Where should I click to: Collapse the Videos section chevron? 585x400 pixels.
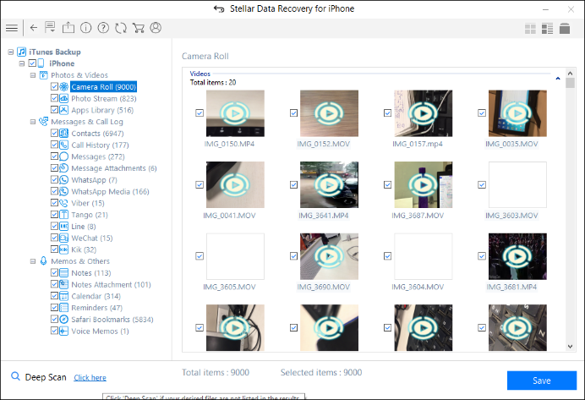pyautogui.click(x=558, y=79)
